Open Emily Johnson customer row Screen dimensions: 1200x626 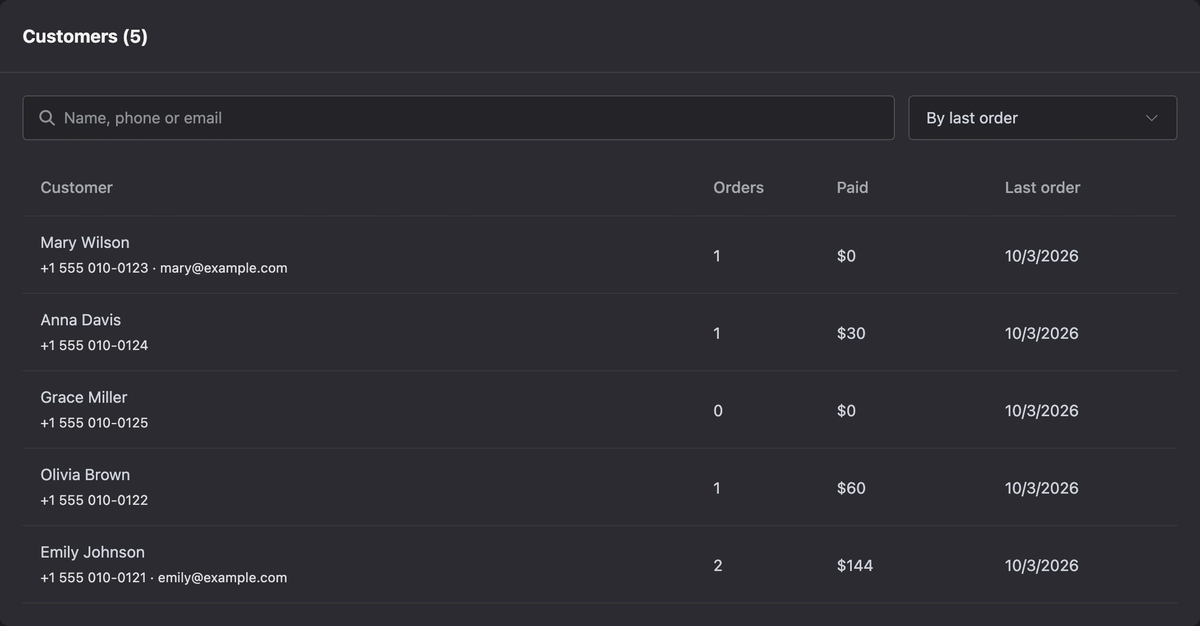pos(599,565)
